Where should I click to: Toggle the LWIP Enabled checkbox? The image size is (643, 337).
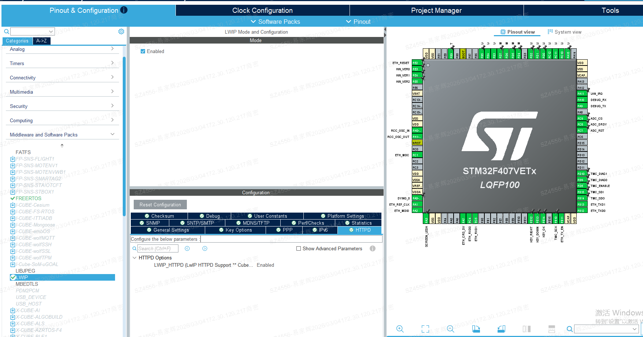[x=143, y=51]
